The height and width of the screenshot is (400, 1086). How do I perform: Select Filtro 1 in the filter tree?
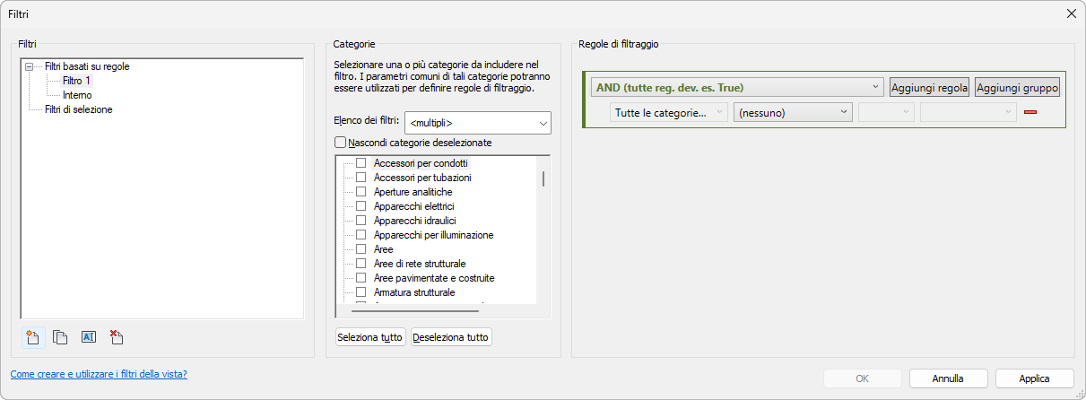76,81
